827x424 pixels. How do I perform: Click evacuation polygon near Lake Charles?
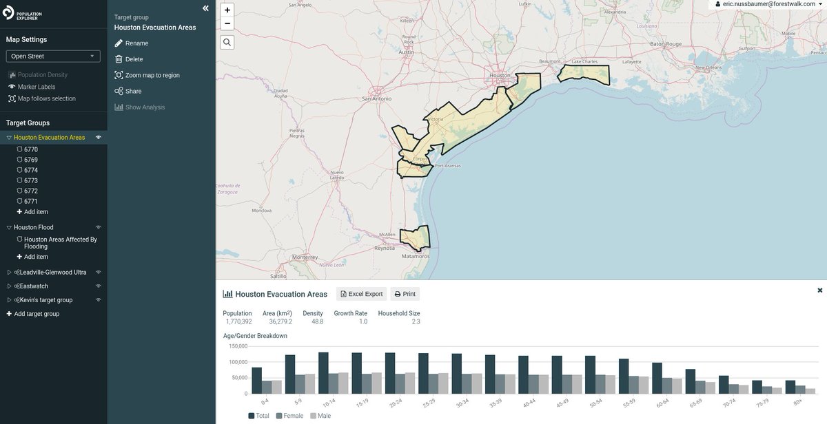coord(584,74)
